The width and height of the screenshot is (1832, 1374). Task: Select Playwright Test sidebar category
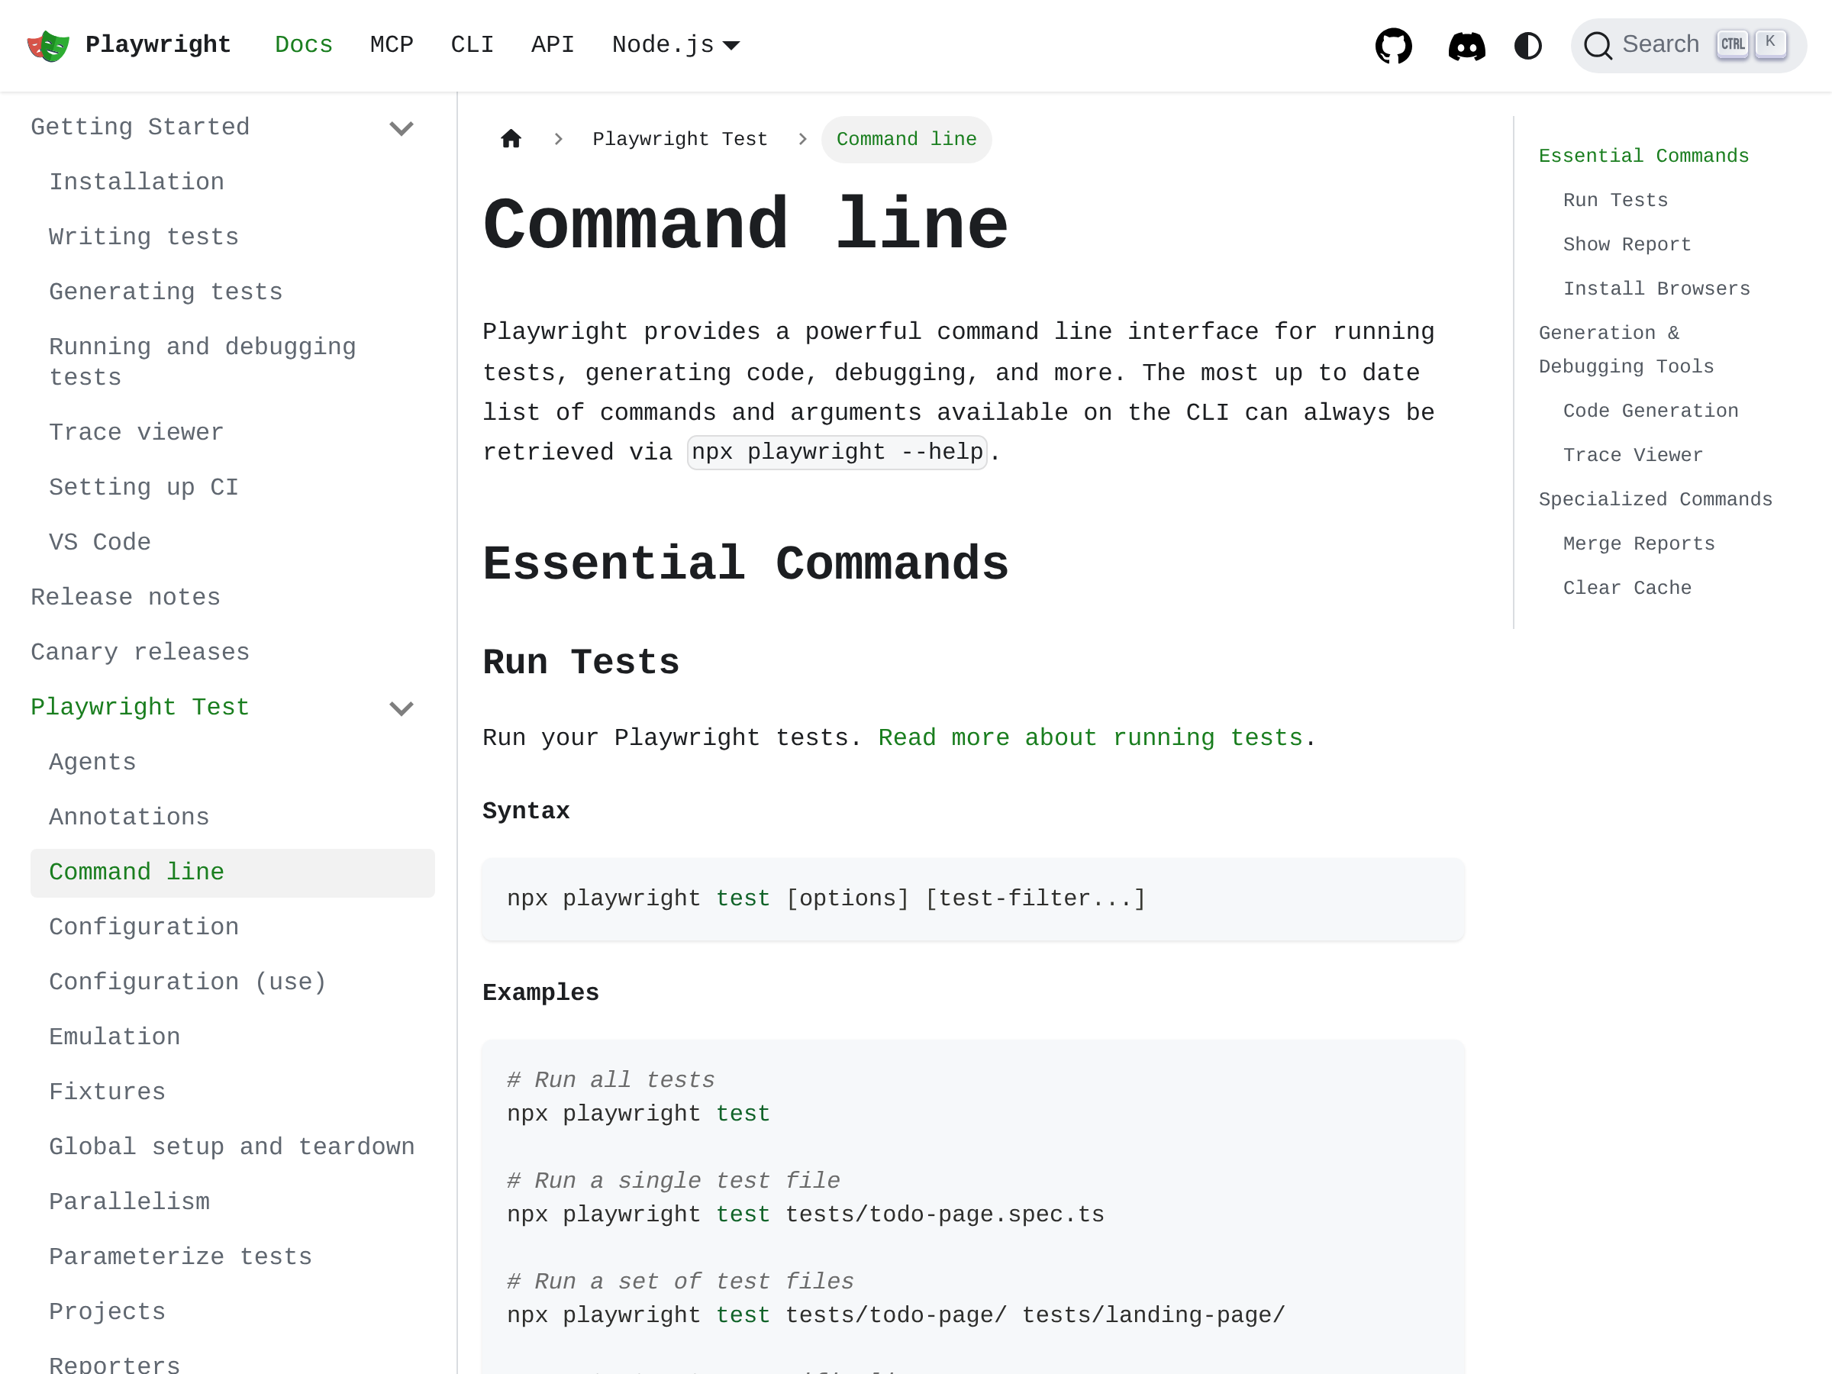140,708
